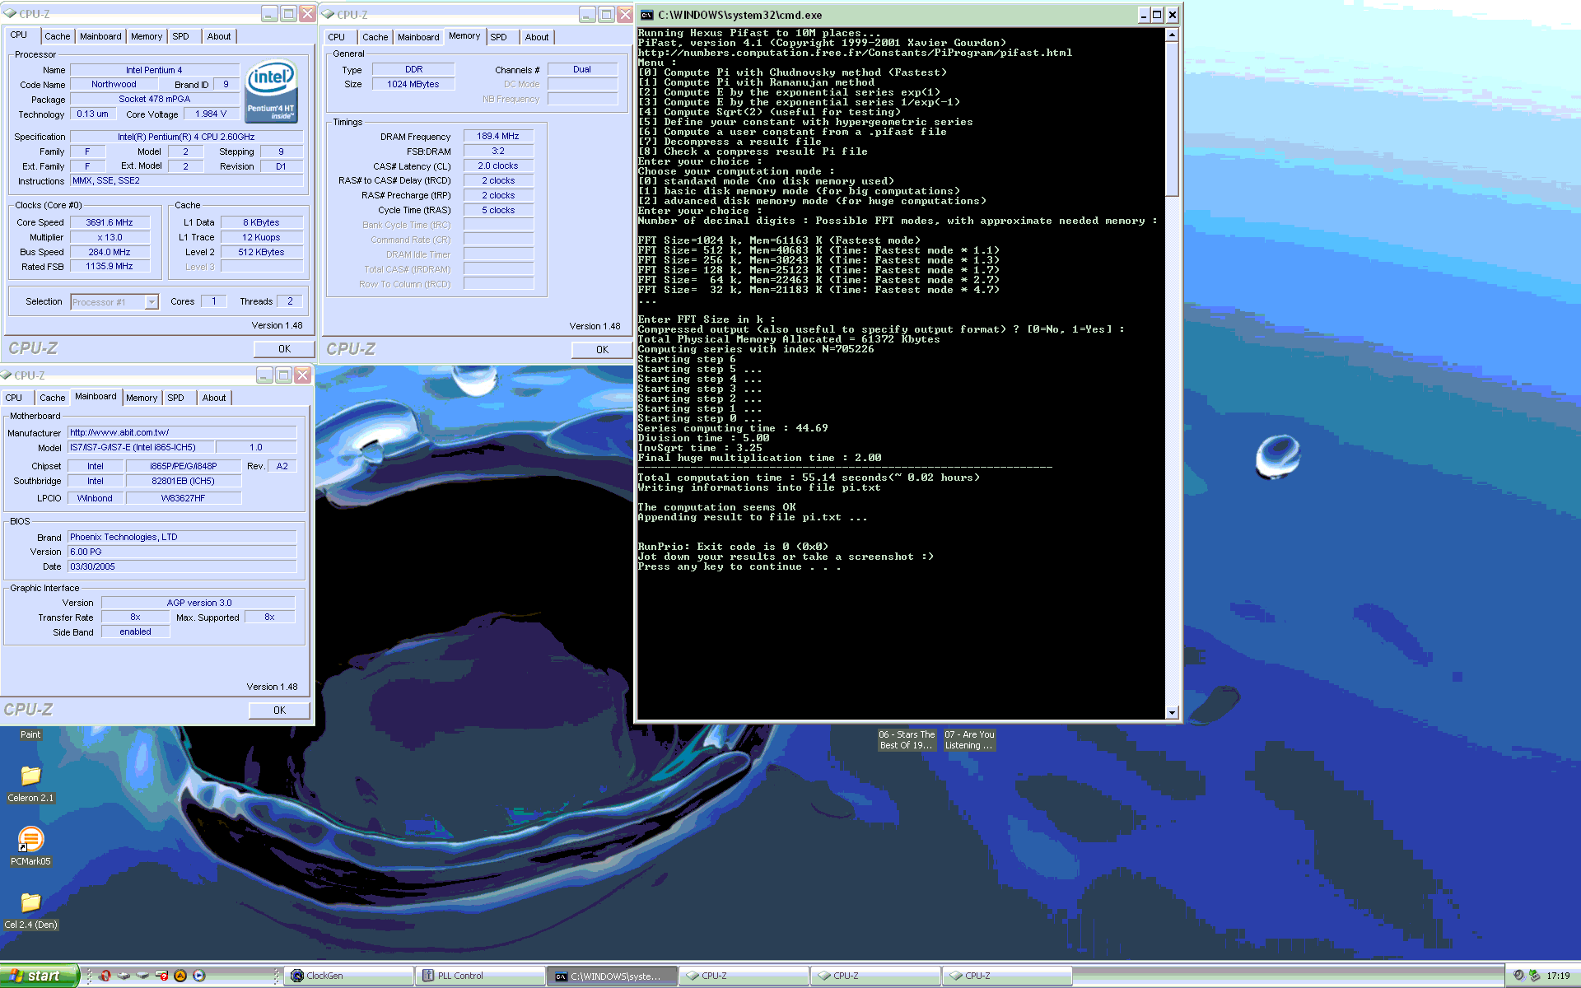Select the '07 - Are You Listening...' desktop item
Image resolution: width=1581 pixels, height=988 pixels.
pyautogui.click(x=969, y=739)
